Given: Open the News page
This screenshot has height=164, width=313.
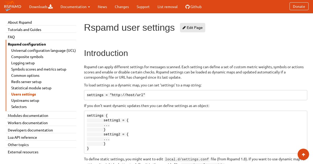Looking at the screenshot, I should [102, 7].
